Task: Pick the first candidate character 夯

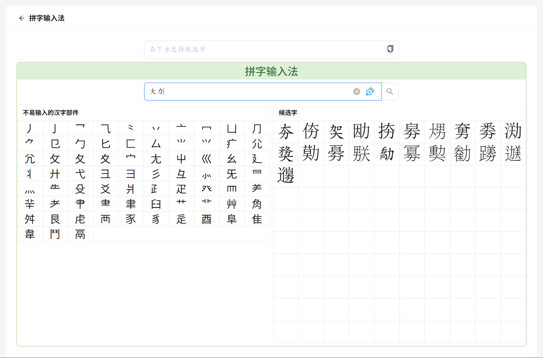Action: (x=286, y=132)
